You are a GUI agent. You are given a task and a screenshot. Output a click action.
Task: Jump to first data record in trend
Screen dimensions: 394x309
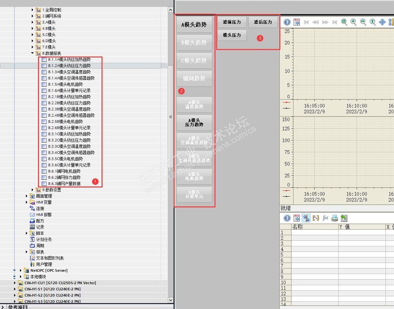click(x=306, y=22)
